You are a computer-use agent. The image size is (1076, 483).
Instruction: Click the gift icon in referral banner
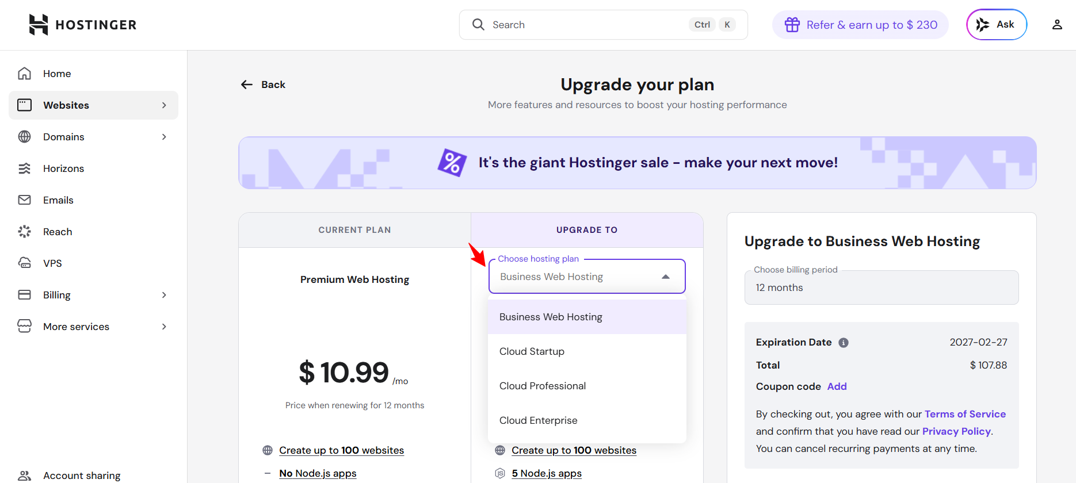[x=792, y=25]
